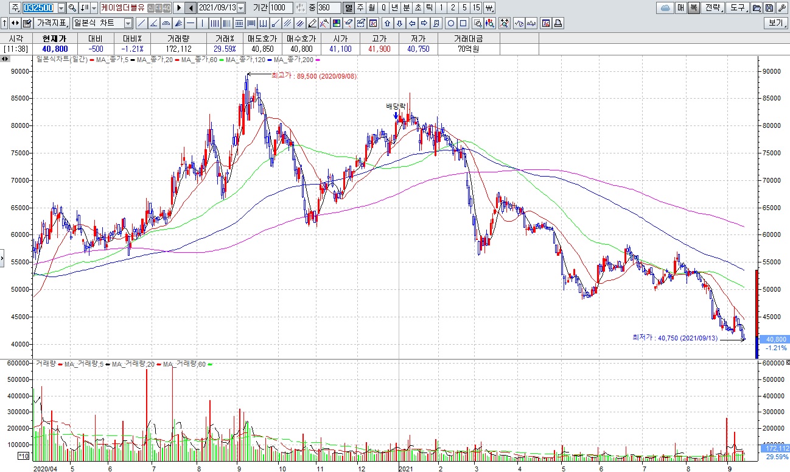Click the horizontal expand arrows icon
Screen dimensions: 790x472
[x=15, y=23]
